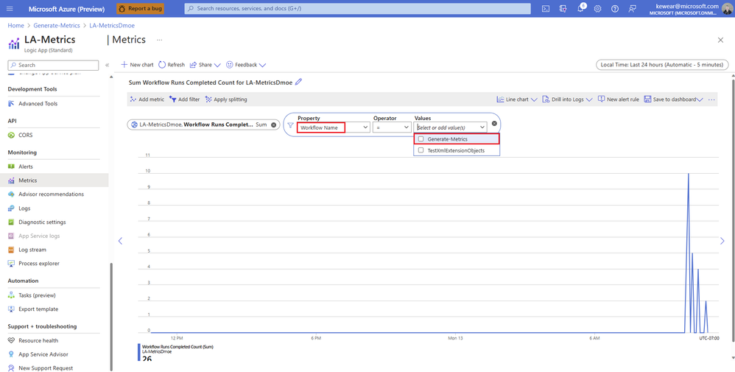Close the Metrics blade
Screen dimensions: 735x372
(x=720, y=41)
